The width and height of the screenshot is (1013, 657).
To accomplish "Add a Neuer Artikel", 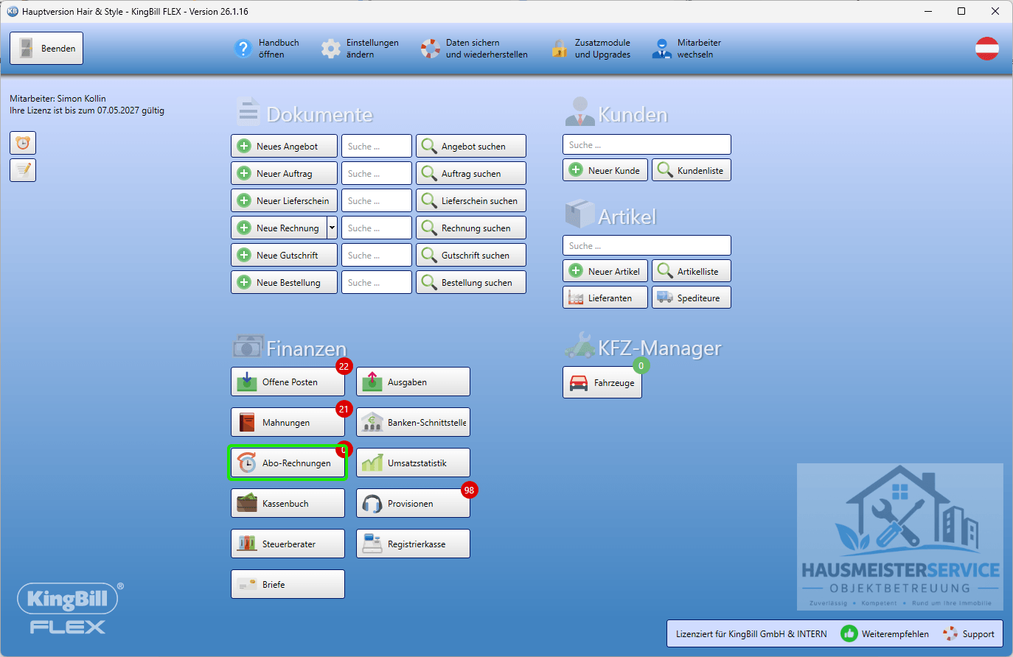I will click(605, 271).
